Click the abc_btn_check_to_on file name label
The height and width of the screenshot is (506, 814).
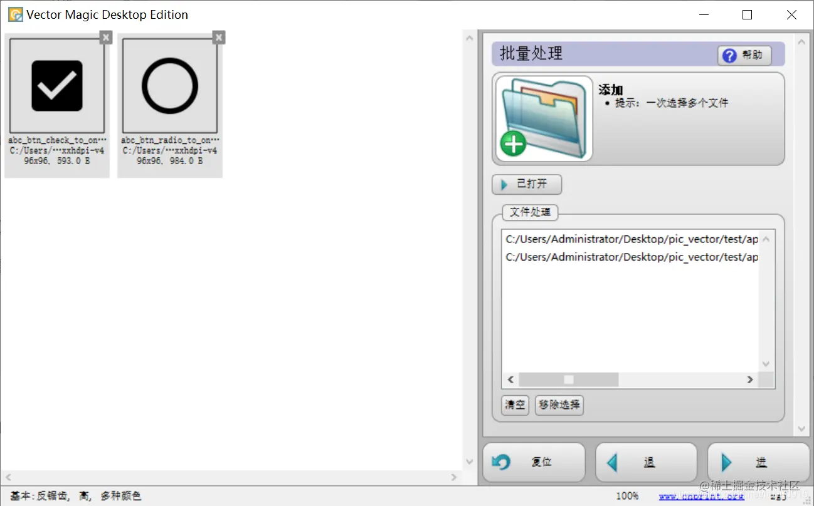coord(57,140)
